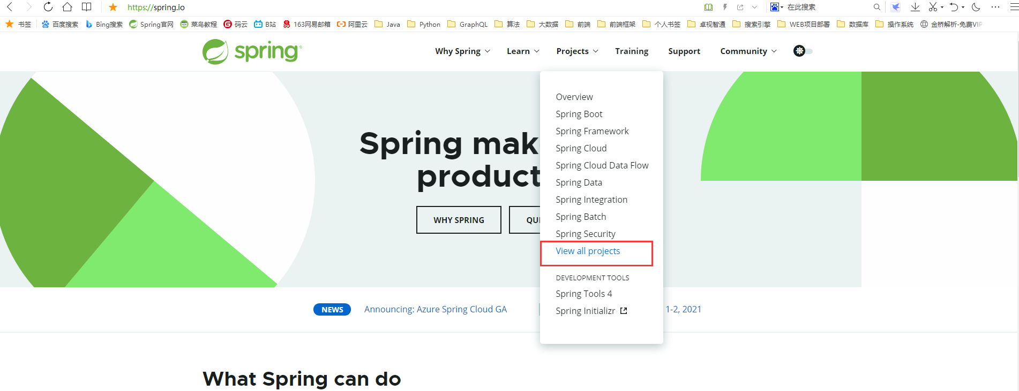This screenshot has height=391, width=1019.
Task: Click the undo restore-tab icon
Action: [x=954, y=7]
